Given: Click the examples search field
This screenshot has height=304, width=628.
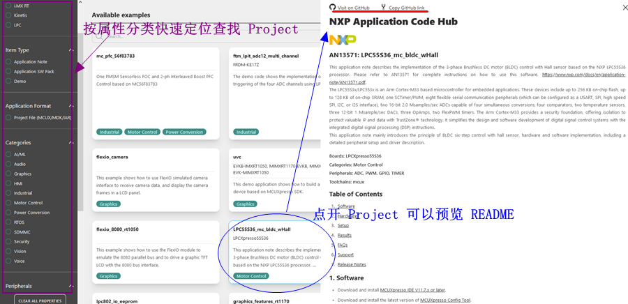Looking at the screenshot, I should coord(207,36).
